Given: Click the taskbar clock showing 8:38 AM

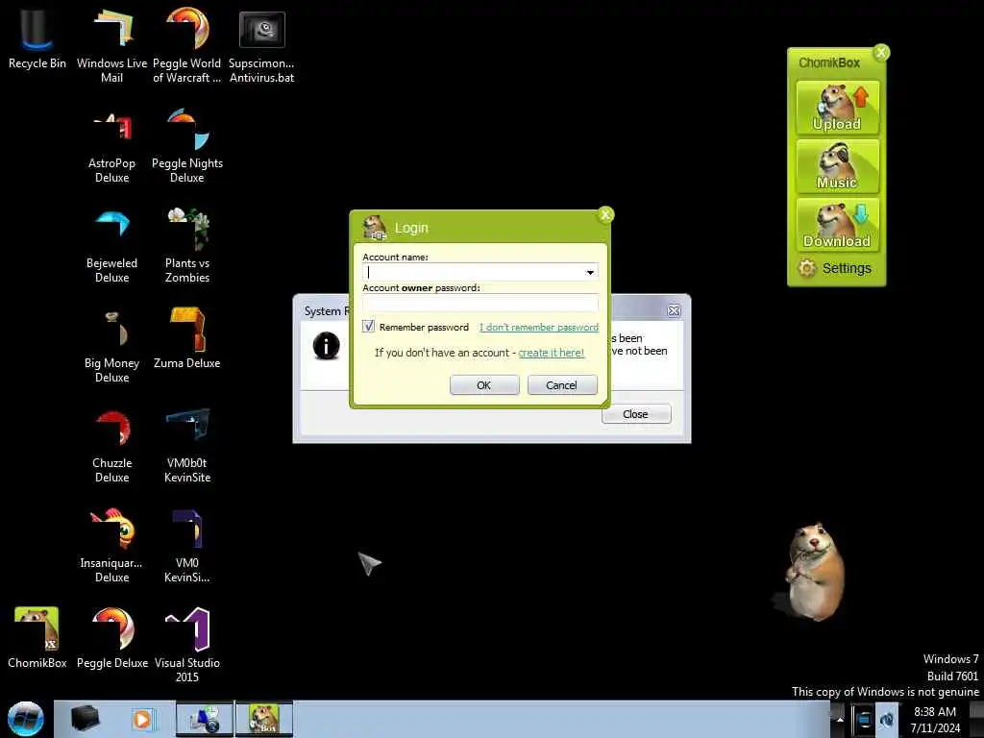Looking at the screenshot, I should 935,720.
